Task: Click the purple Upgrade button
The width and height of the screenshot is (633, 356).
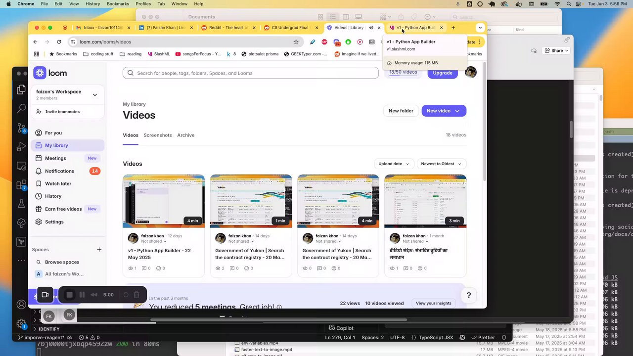Action: (443, 73)
